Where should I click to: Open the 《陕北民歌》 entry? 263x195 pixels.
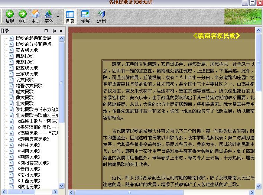tap(29, 187)
